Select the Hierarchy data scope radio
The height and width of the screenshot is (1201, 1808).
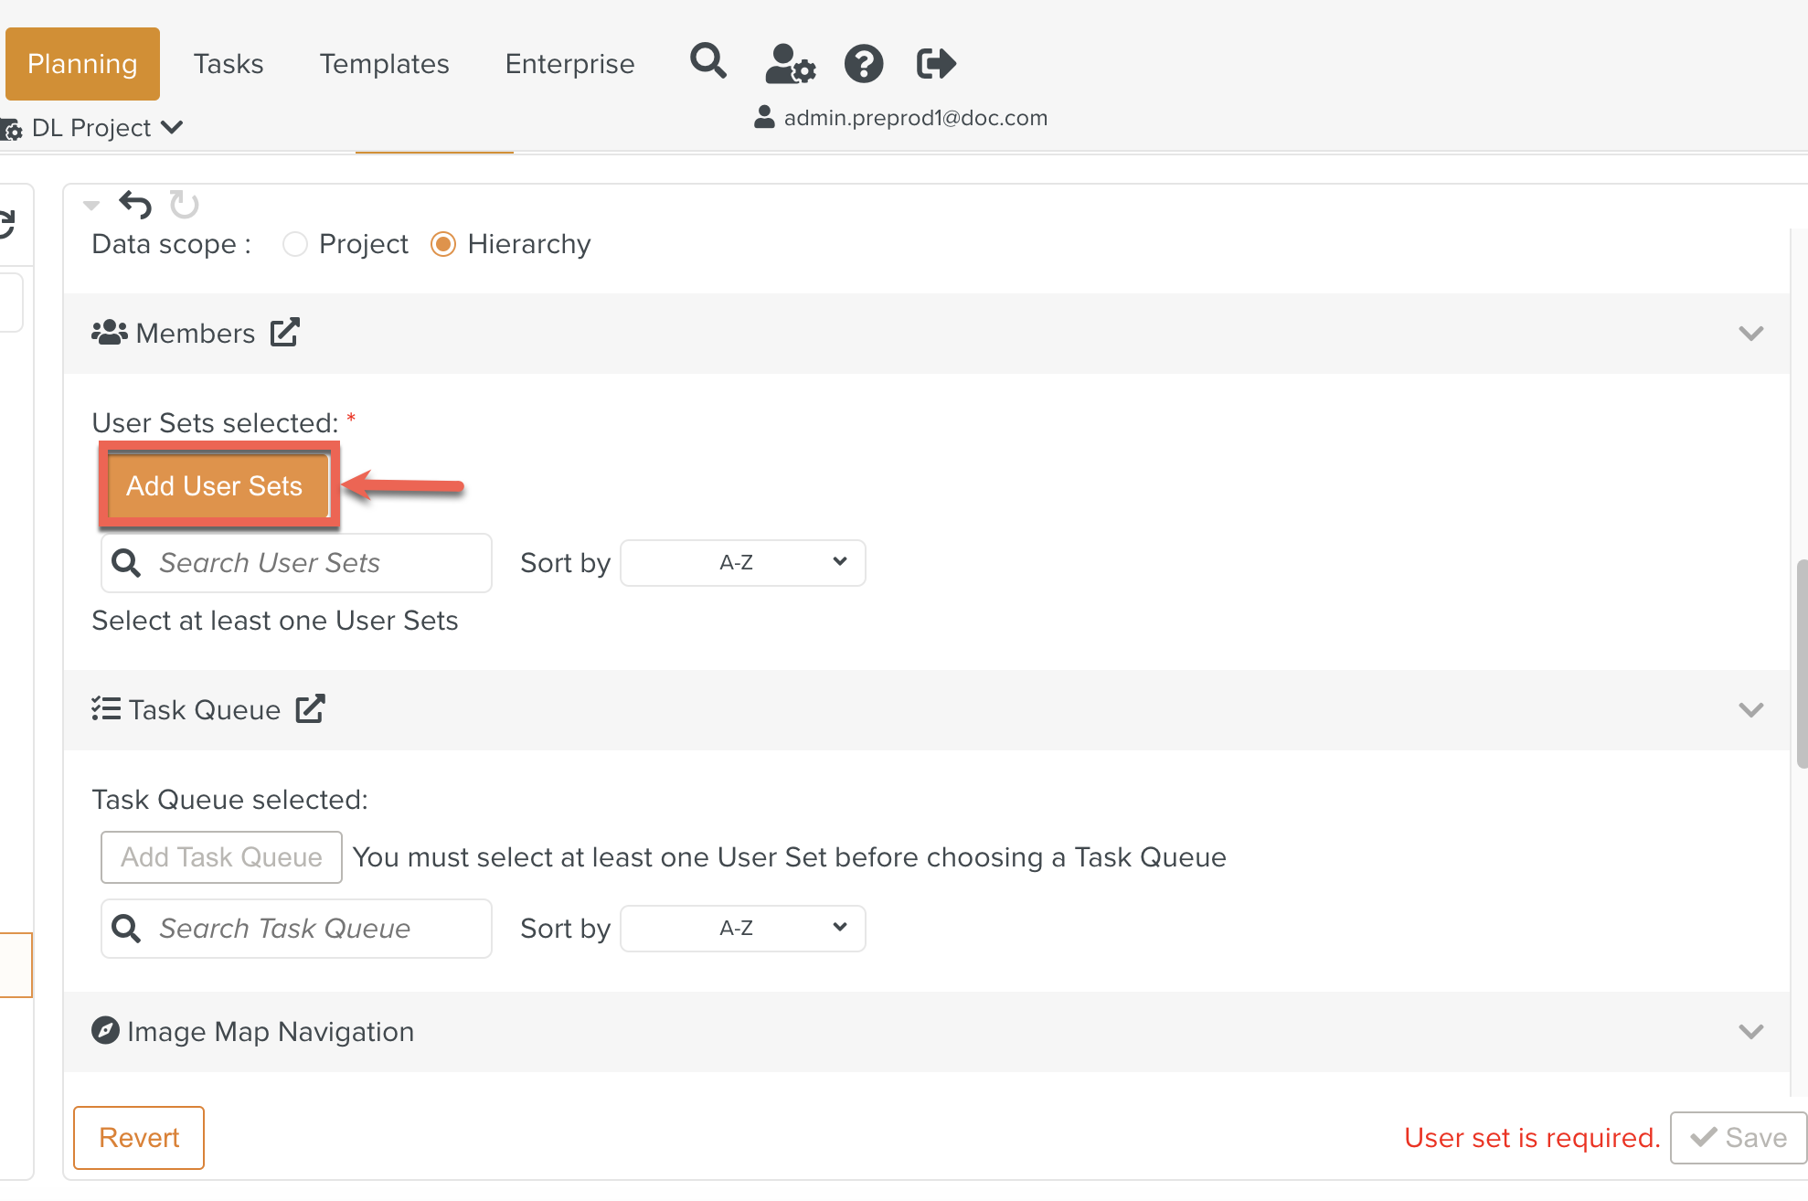point(443,244)
